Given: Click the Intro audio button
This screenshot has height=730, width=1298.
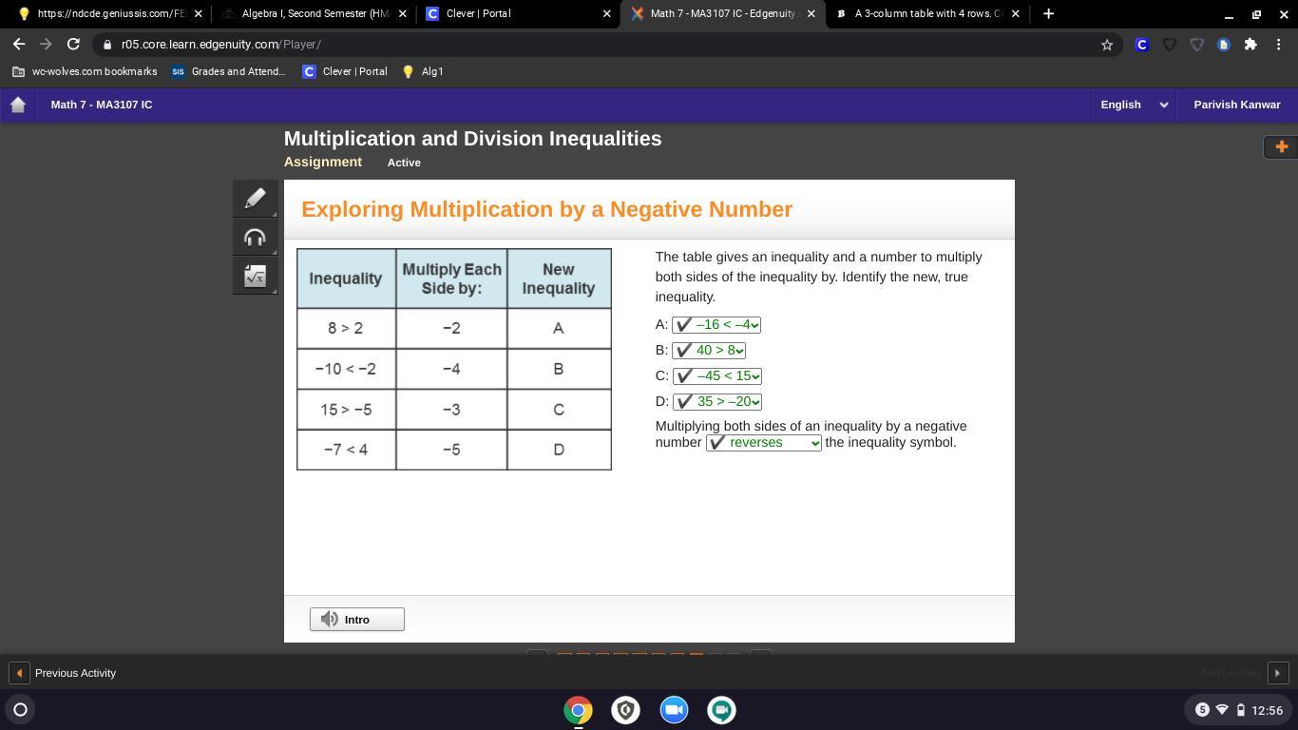Looking at the screenshot, I should click(x=357, y=620).
